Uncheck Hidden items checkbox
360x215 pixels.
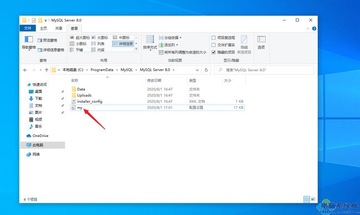click(223, 53)
